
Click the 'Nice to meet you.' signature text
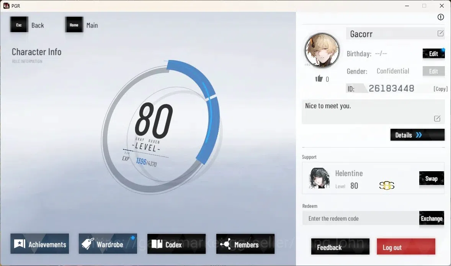pyautogui.click(x=328, y=106)
